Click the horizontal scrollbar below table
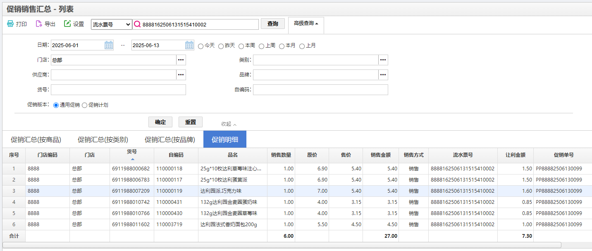Image resolution: width=592 pixels, height=251 pixels. [x=282, y=245]
